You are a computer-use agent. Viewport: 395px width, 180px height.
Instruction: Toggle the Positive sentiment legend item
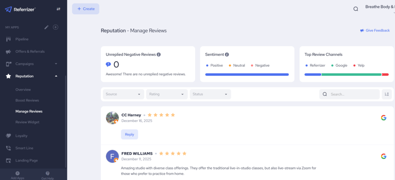coord(214,66)
